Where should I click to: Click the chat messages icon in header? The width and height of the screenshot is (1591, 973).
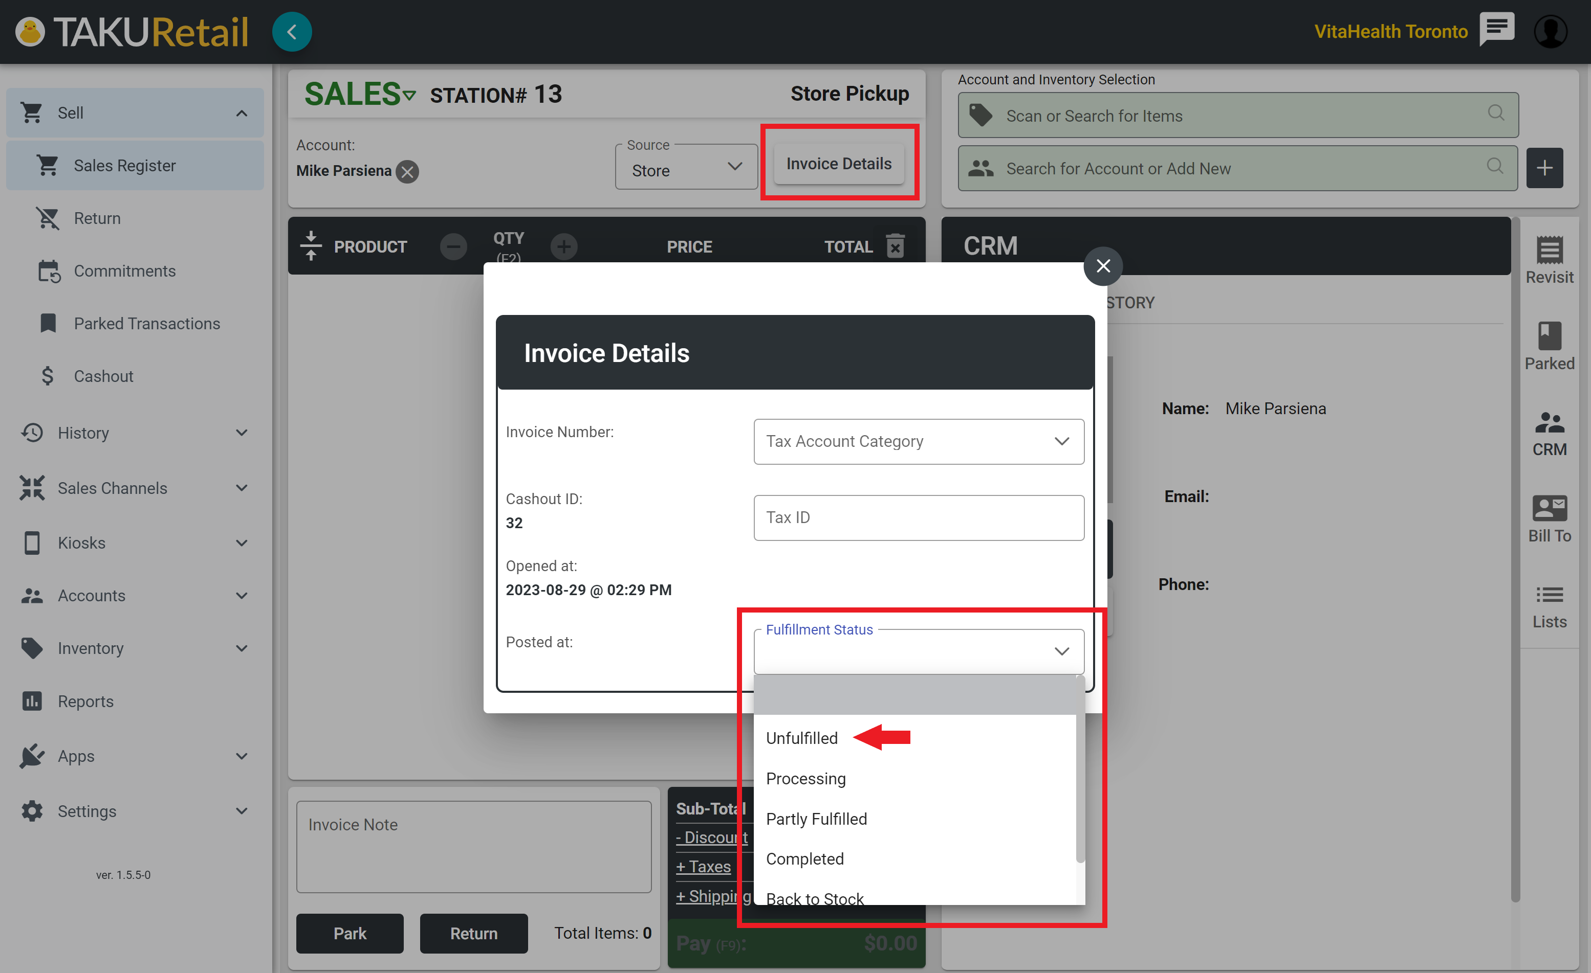(1496, 30)
